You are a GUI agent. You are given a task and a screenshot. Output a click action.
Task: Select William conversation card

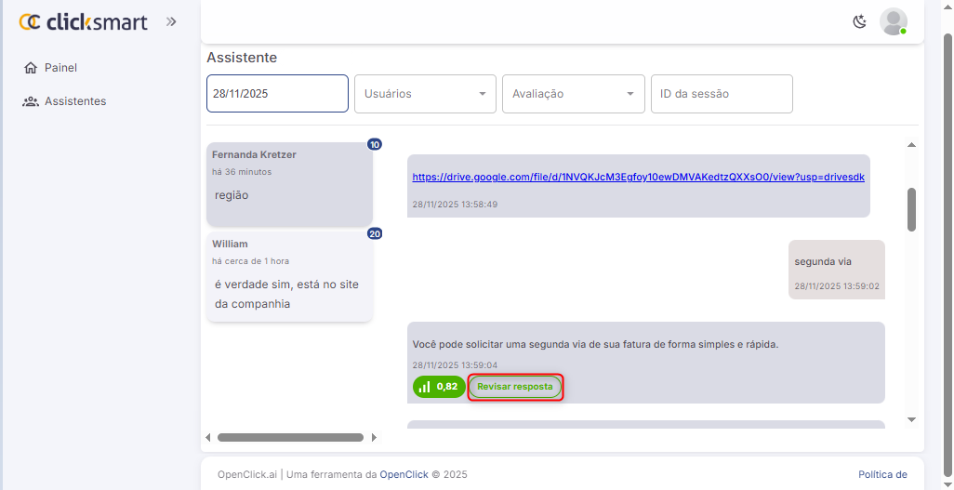pos(289,275)
